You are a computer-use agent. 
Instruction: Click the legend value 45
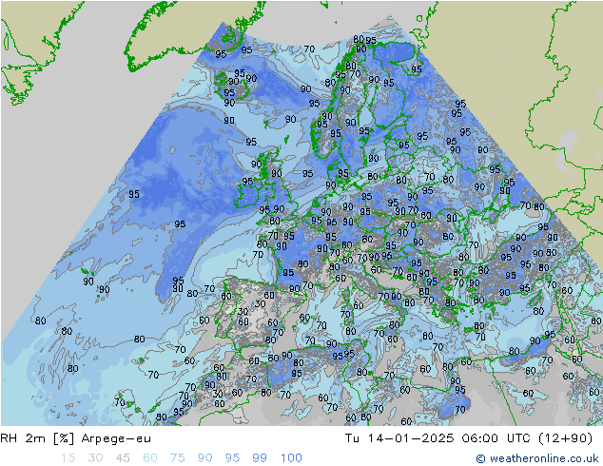coord(123,458)
